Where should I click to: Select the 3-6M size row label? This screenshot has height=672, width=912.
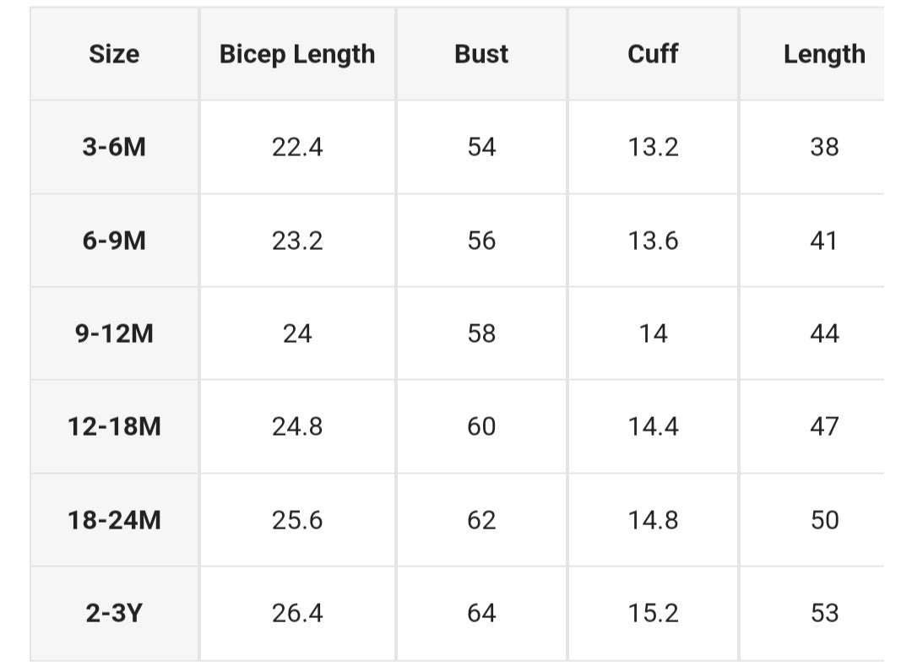pos(114,147)
